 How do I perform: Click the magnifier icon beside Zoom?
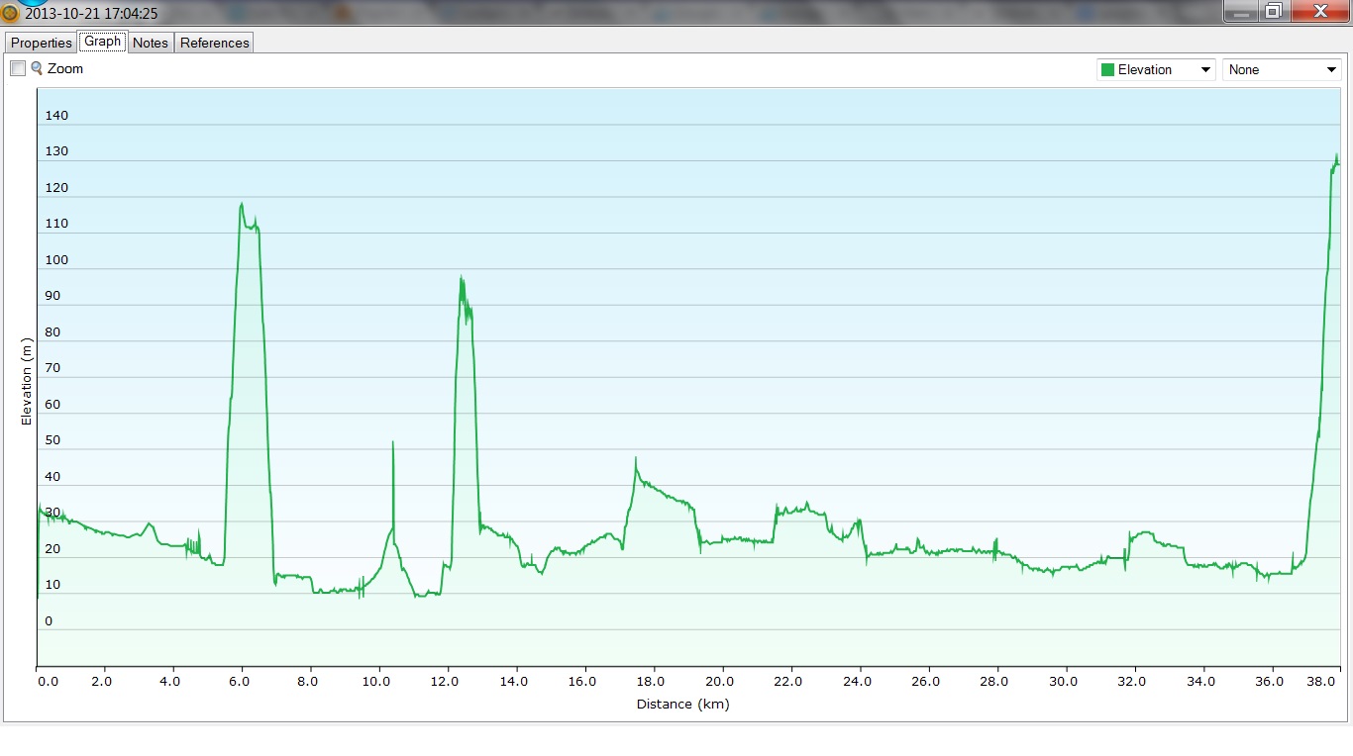pyautogui.click(x=37, y=68)
